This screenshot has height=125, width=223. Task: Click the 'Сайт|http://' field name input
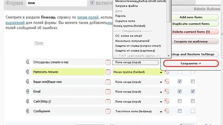68,101
